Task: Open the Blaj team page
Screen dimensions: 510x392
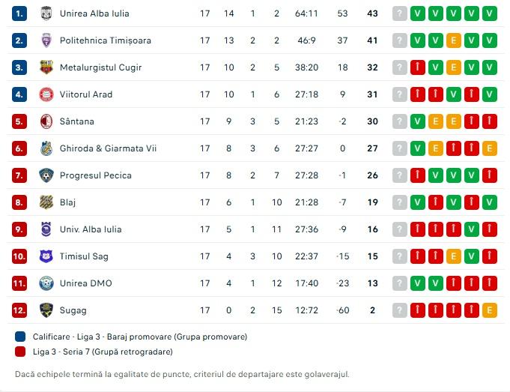Action: click(67, 202)
